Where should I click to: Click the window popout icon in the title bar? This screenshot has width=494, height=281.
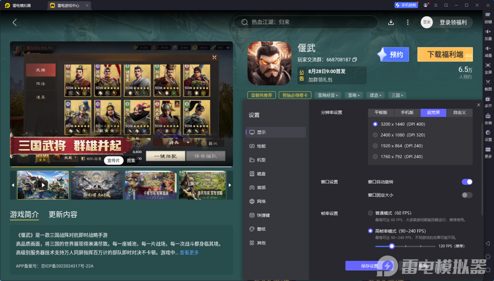446,5
